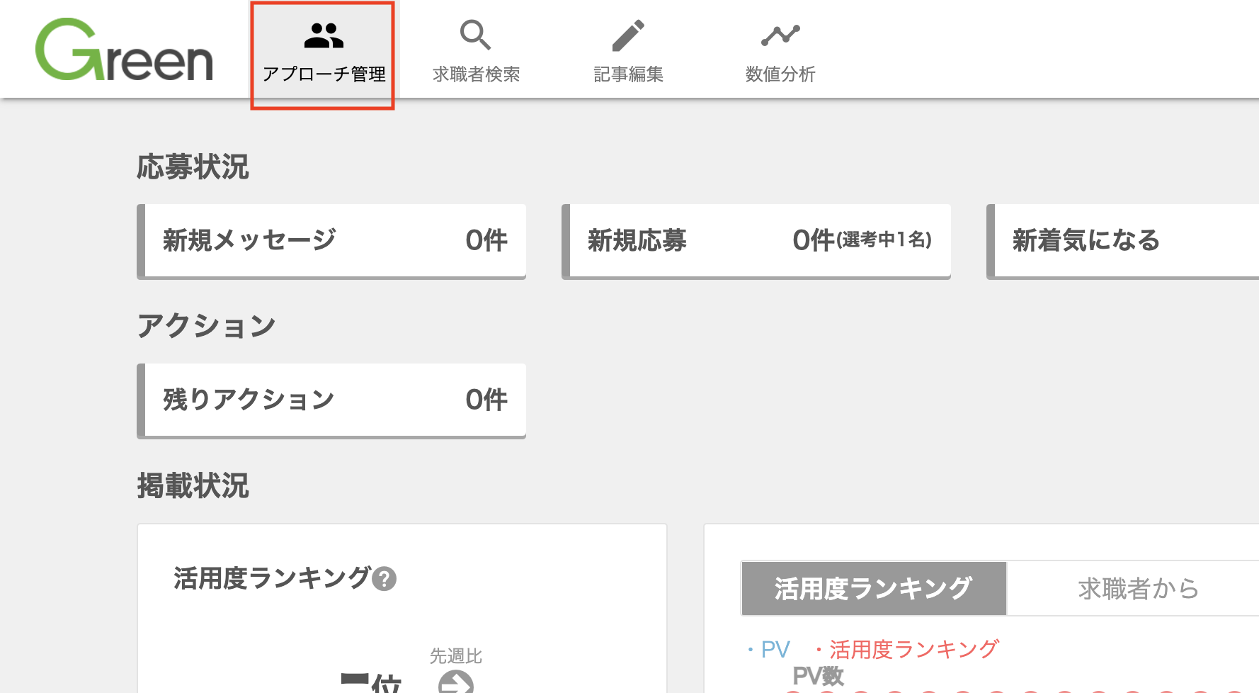This screenshot has width=1259, height=693.
Task: Go to the 記事編集 menu label
Action: pyautogui.click(x=628, y=74)
